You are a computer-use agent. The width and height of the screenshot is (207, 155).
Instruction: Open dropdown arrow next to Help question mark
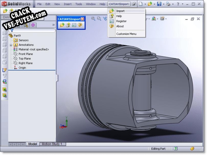coord(183,4)
